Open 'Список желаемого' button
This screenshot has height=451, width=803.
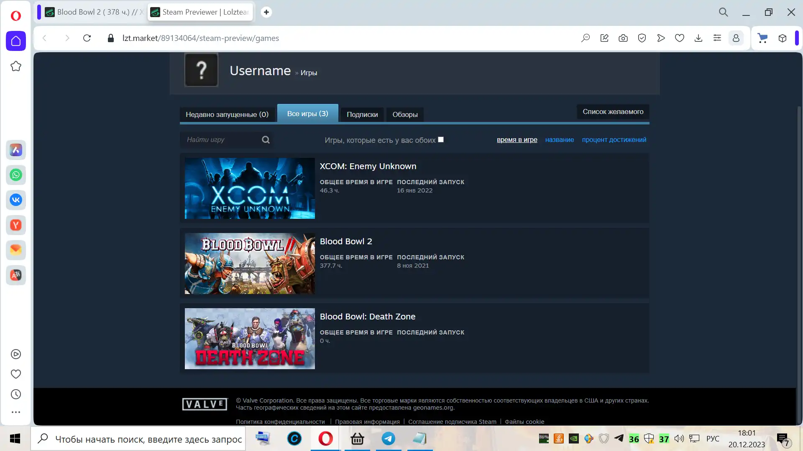click(613, 111)
